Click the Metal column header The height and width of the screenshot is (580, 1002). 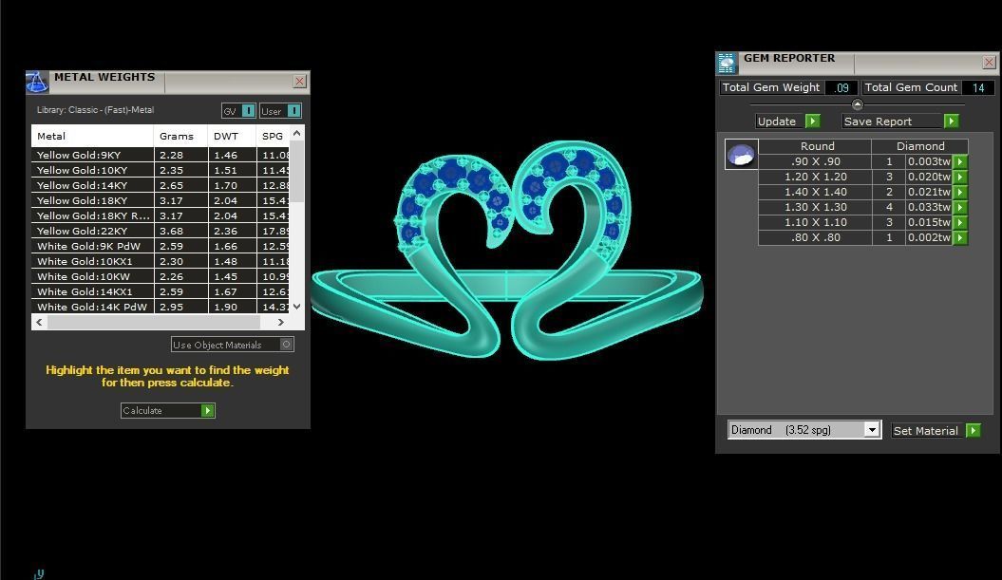[x=92, y=136]
